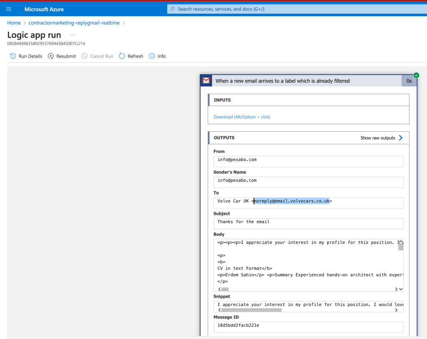
Task: Click the Logic app run page title
Action: pos(34,35)
